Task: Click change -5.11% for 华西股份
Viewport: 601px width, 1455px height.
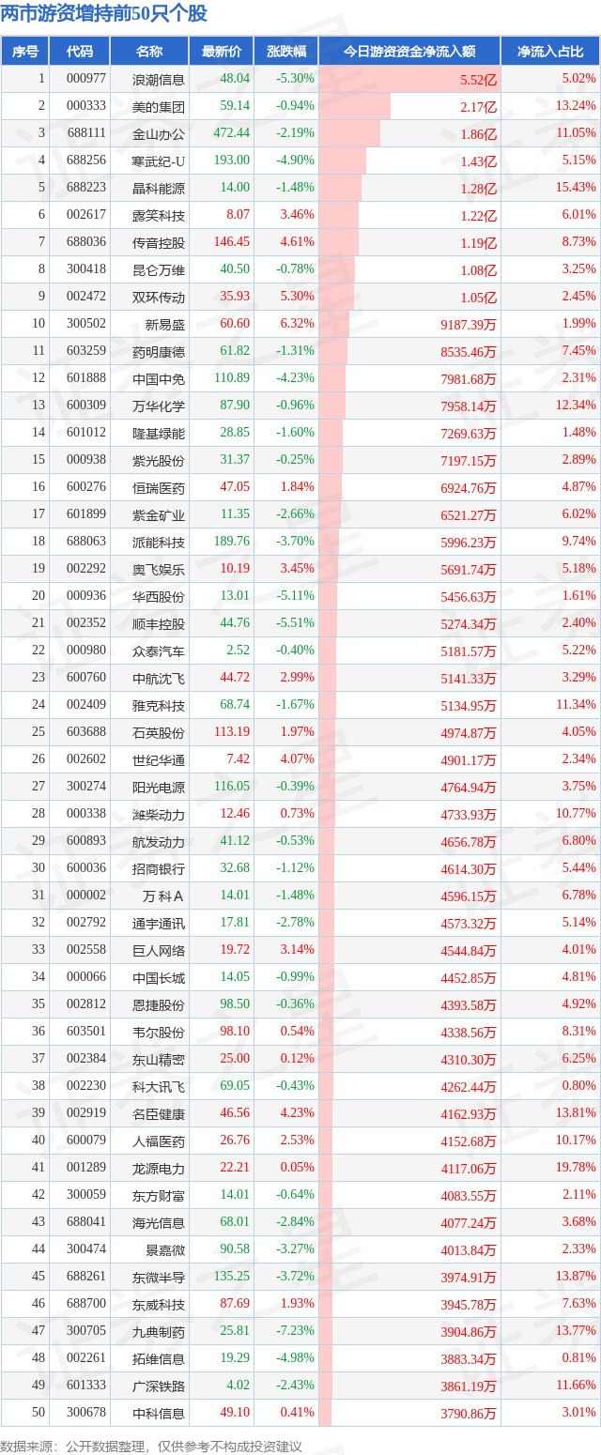Action: pyautogui.click(x=295, y=596)
